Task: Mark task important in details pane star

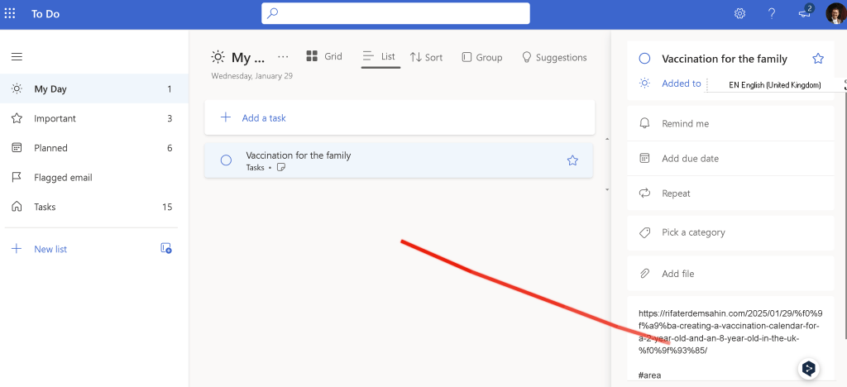Action: point(818,59)
